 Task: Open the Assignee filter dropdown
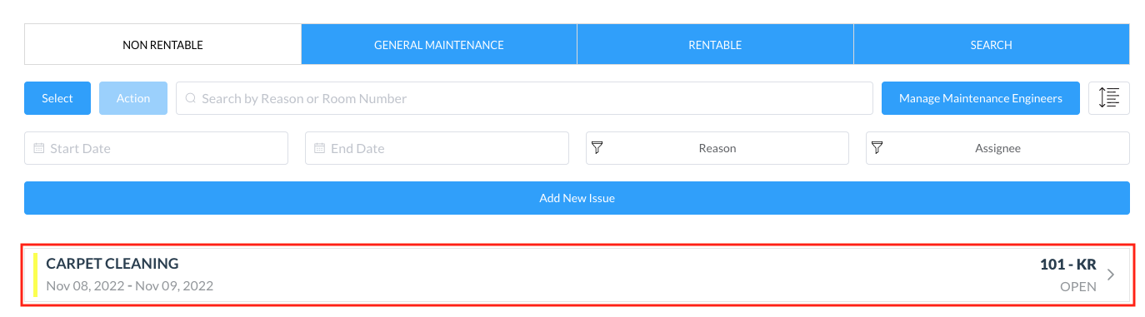pos(997,148)
